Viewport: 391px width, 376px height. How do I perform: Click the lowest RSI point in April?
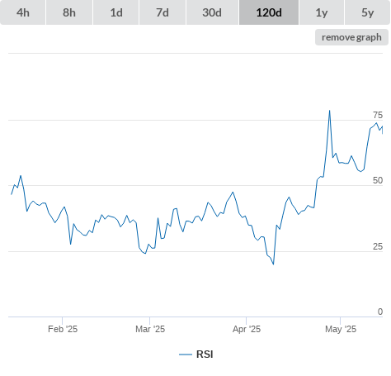pos(273,264)
